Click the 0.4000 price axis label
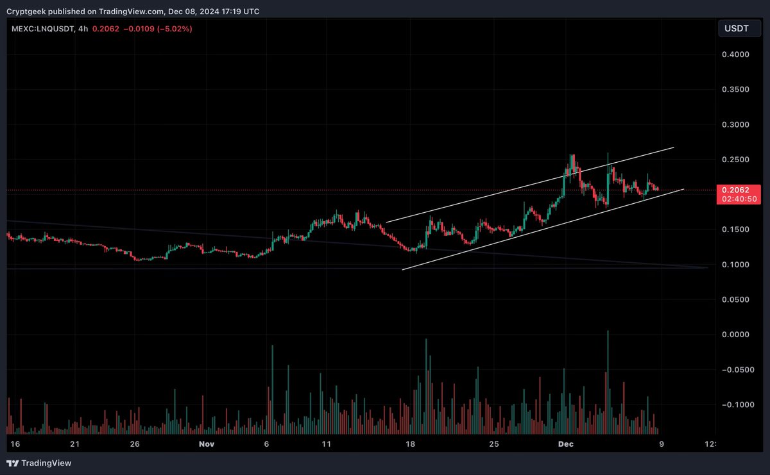The width and height of the screenshot is (770, 475). tap(735, 54)
